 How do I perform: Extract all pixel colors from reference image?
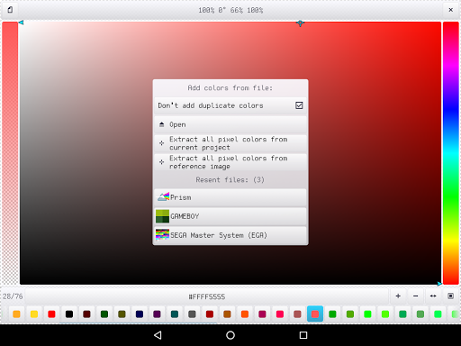tap(230, 162)
